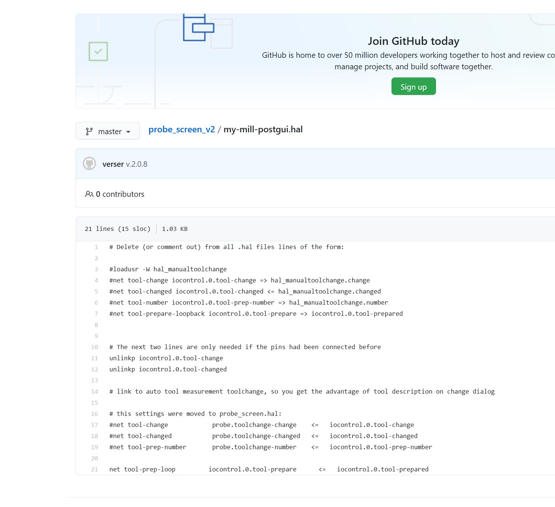Select line number 16
The image size is (555, 507).
(x=95, y=414)
